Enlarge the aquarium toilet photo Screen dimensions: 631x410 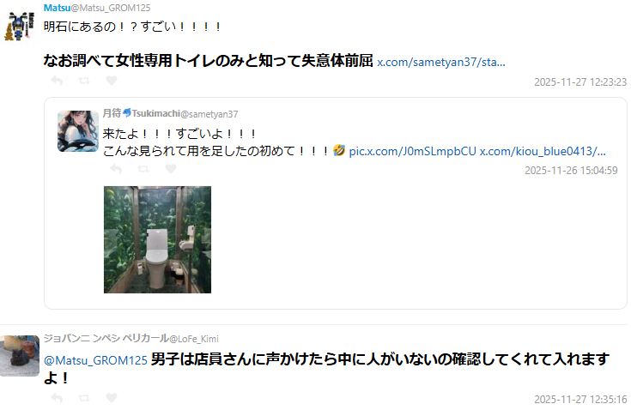coord(157,239)
